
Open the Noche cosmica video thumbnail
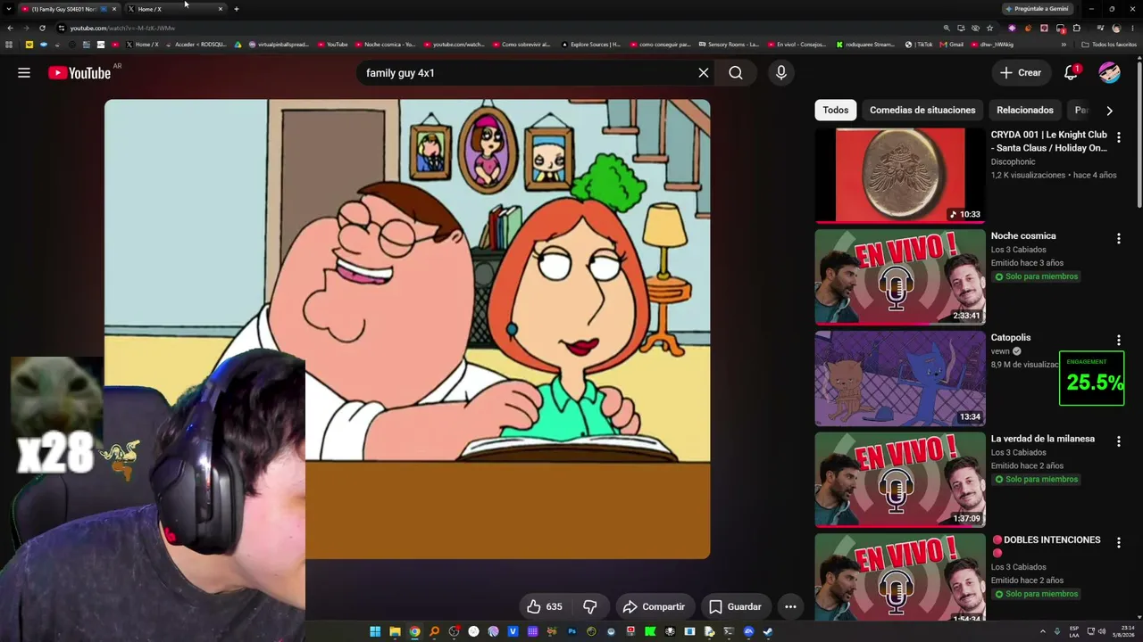[x=900, y=277]
